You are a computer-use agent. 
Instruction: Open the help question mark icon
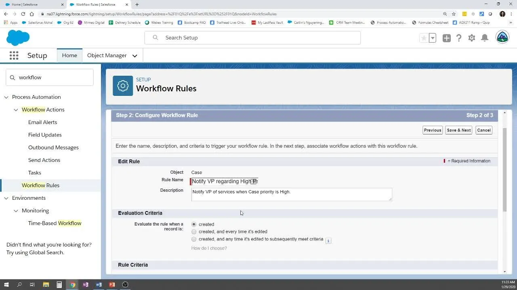click(x=459, y=38)
